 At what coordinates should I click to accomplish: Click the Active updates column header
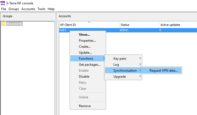pyautogui.click(x=170, y=25)
